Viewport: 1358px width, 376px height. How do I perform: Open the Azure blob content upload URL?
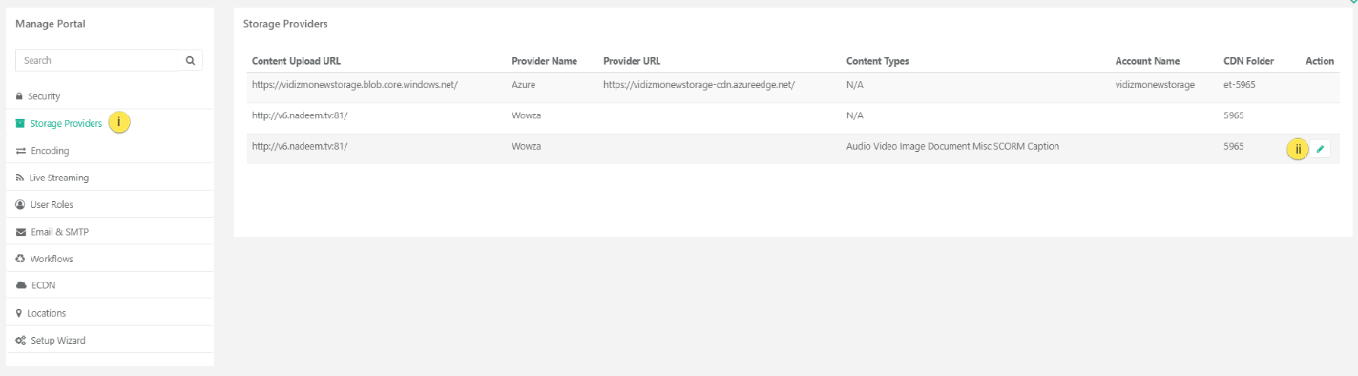click(355, 84)
